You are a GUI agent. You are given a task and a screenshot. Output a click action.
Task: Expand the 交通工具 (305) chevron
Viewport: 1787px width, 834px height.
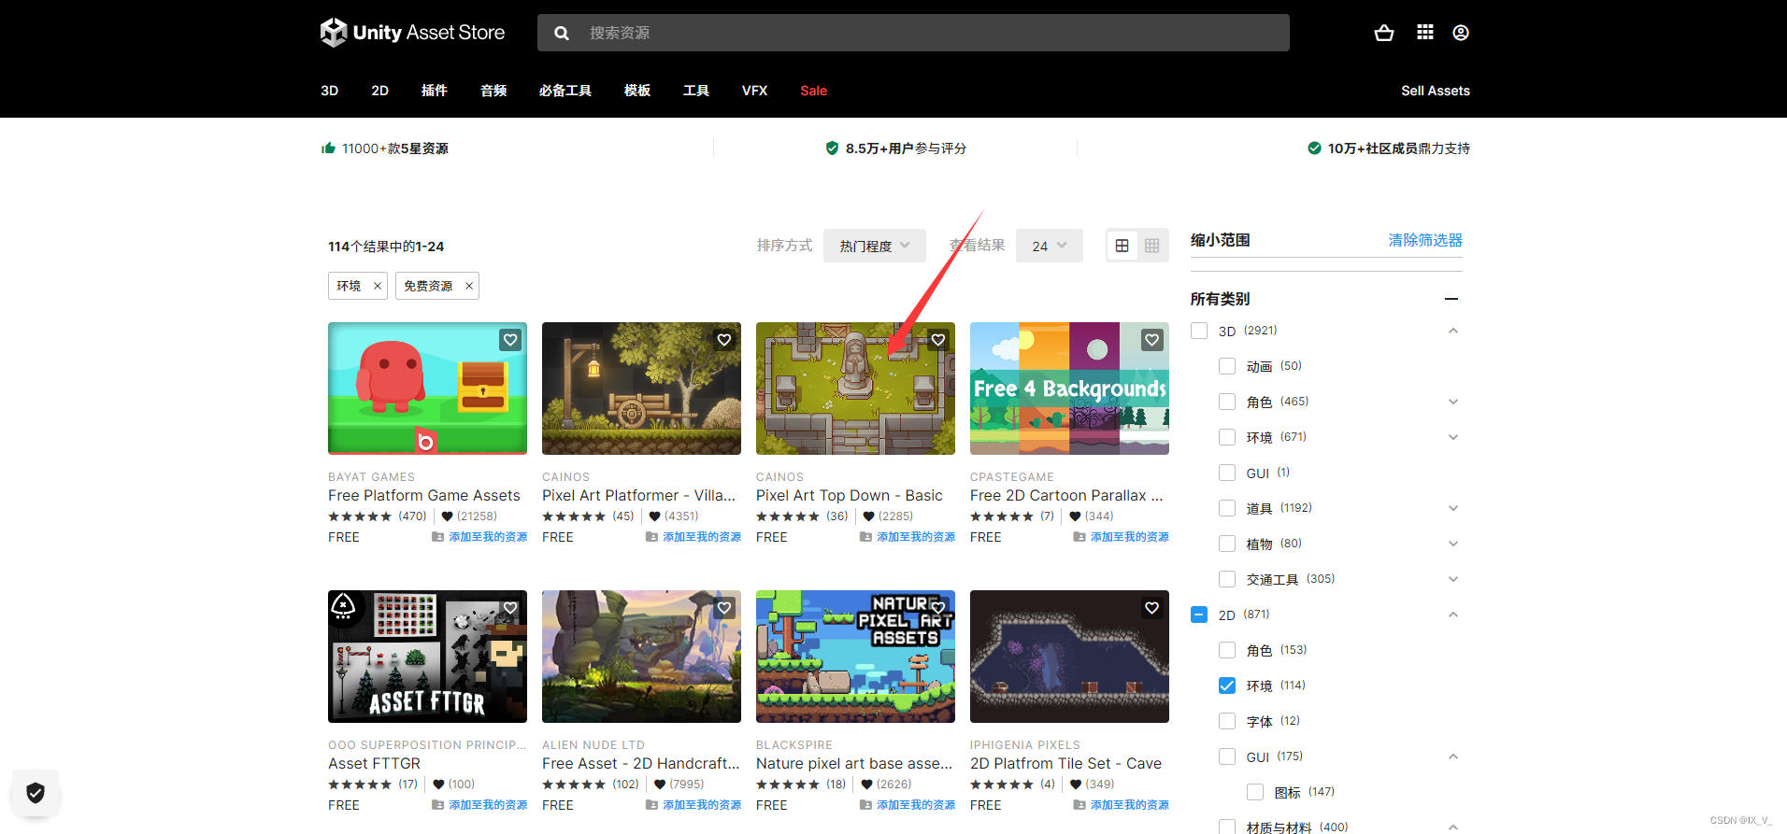pyautogui.click(x=1453, y=579)
